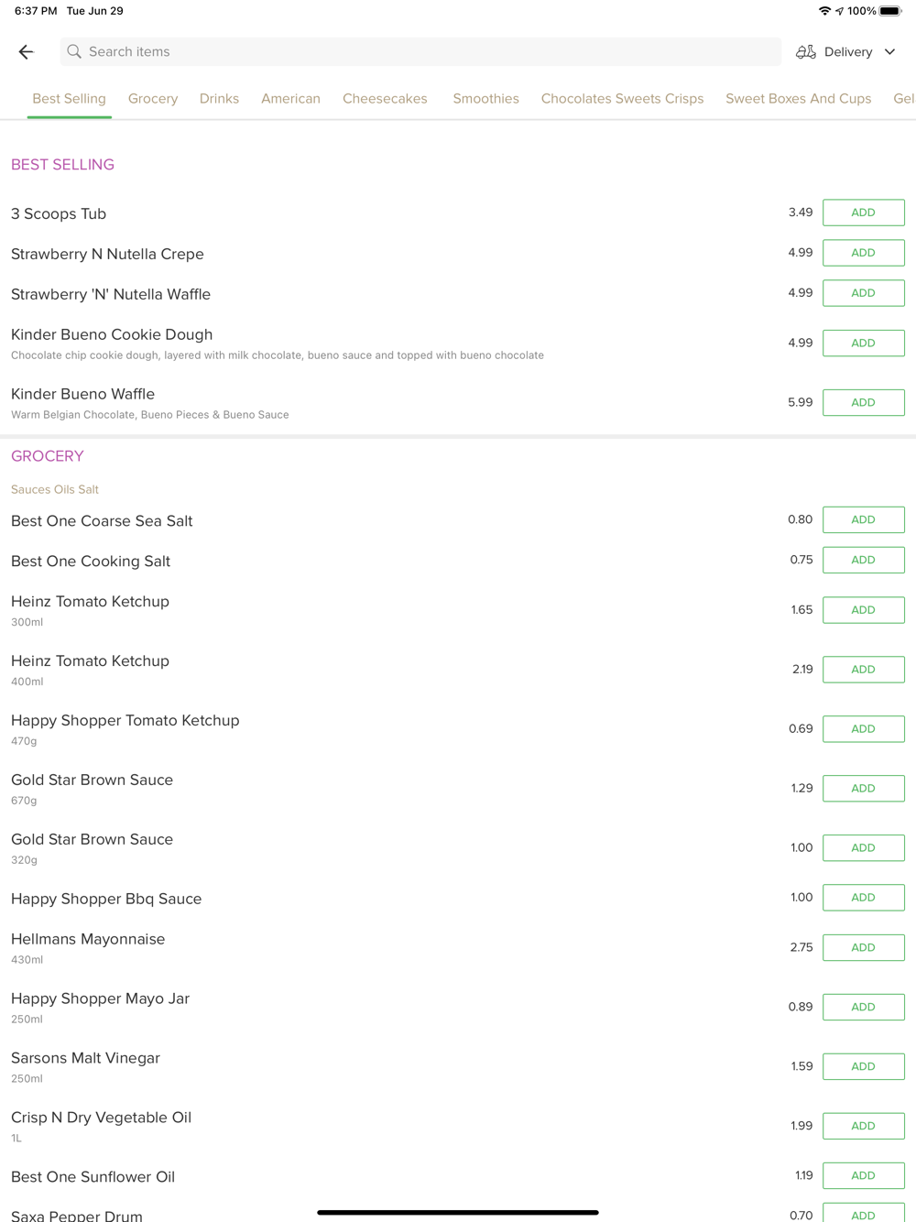Image resolution: width=916 pixels, height=1222 pixels.
Task: Select the Smoothies tab
Action: pos(485,99)
